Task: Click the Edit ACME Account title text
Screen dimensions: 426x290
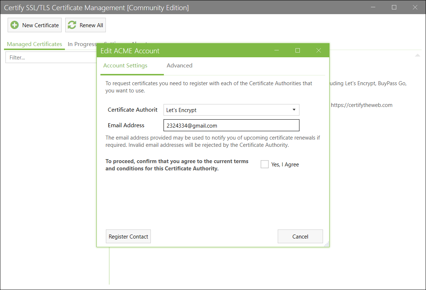Action: (x=130, y=51)
